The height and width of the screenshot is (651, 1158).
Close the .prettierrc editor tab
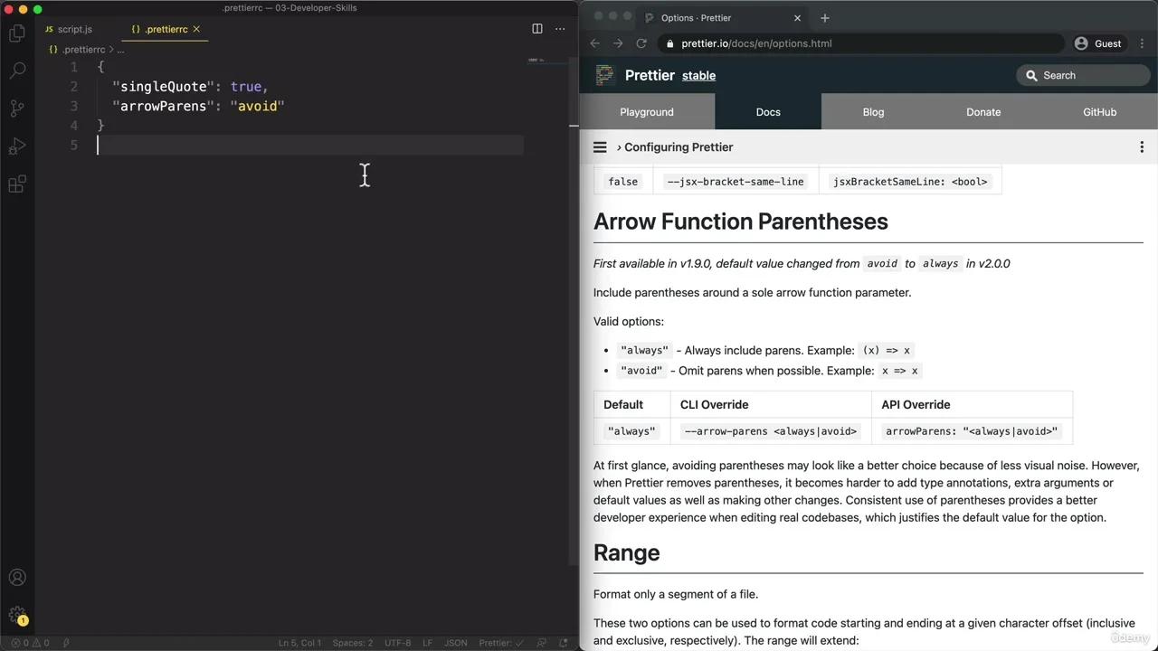point(196,29)
